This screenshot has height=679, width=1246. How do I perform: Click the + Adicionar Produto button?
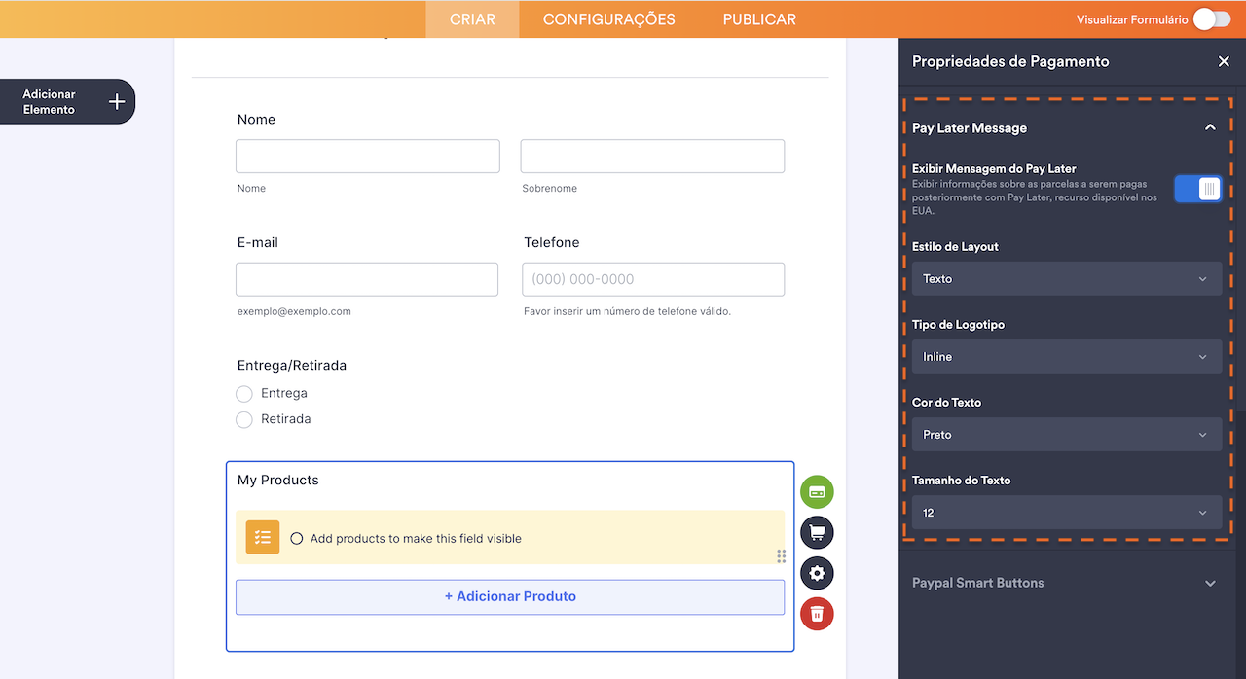coord(509,596)
